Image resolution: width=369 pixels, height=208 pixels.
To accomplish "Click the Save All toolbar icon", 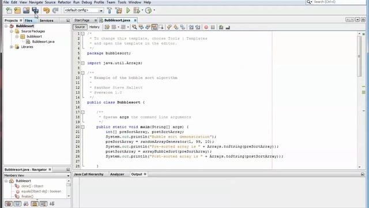I will pos(35,10).
